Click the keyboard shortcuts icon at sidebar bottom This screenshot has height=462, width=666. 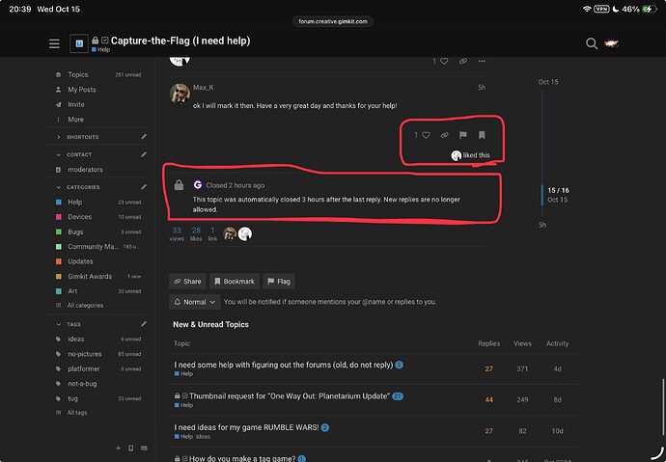coord(144,448)
